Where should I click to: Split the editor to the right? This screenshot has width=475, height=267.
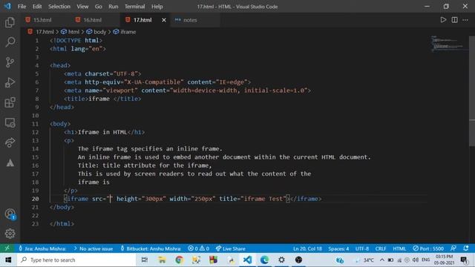coord(454,20)
